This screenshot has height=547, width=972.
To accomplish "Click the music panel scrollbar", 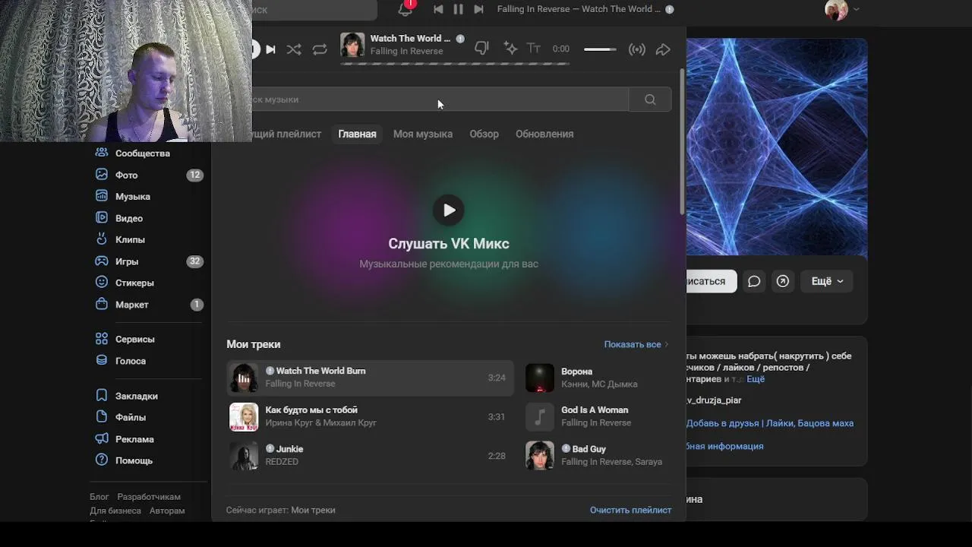I will [x=682, y=141].
